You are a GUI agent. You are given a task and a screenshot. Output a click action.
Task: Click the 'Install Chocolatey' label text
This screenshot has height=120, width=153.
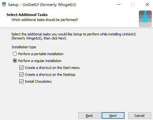(x=38, y=81)
